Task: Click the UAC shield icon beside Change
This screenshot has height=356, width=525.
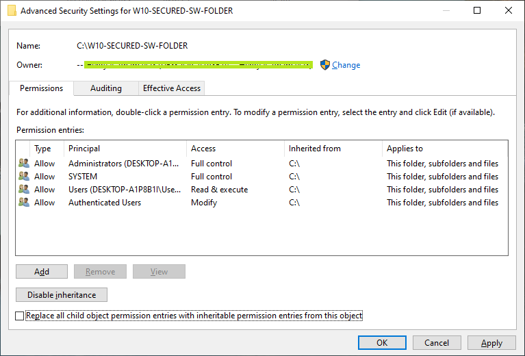Action: [x=324, y=64]
